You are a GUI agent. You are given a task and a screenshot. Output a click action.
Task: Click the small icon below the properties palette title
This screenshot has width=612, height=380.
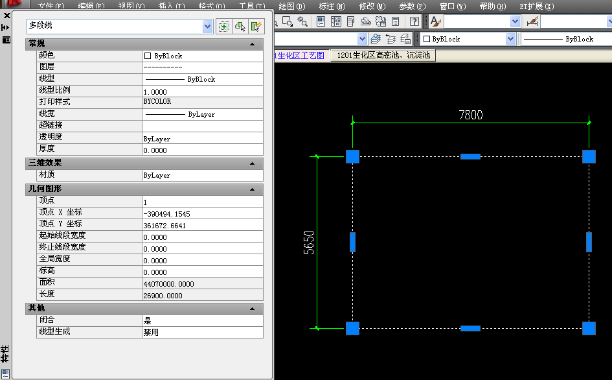tap(5, 374)
